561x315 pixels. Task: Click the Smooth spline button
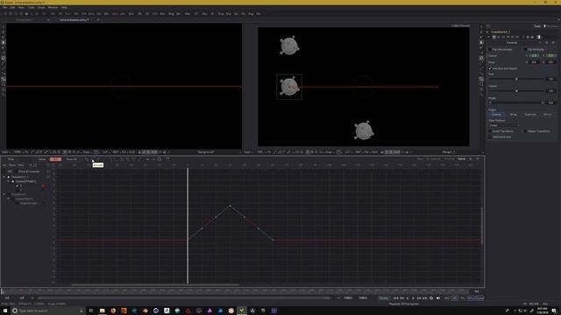pyautogui.click(x=92, y=159)
